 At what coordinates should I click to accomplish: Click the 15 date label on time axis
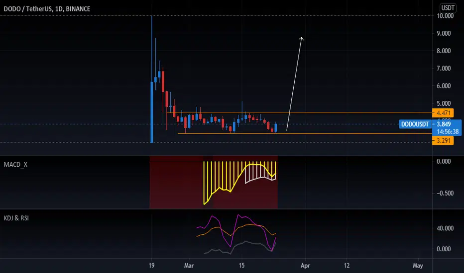(241, 266)
